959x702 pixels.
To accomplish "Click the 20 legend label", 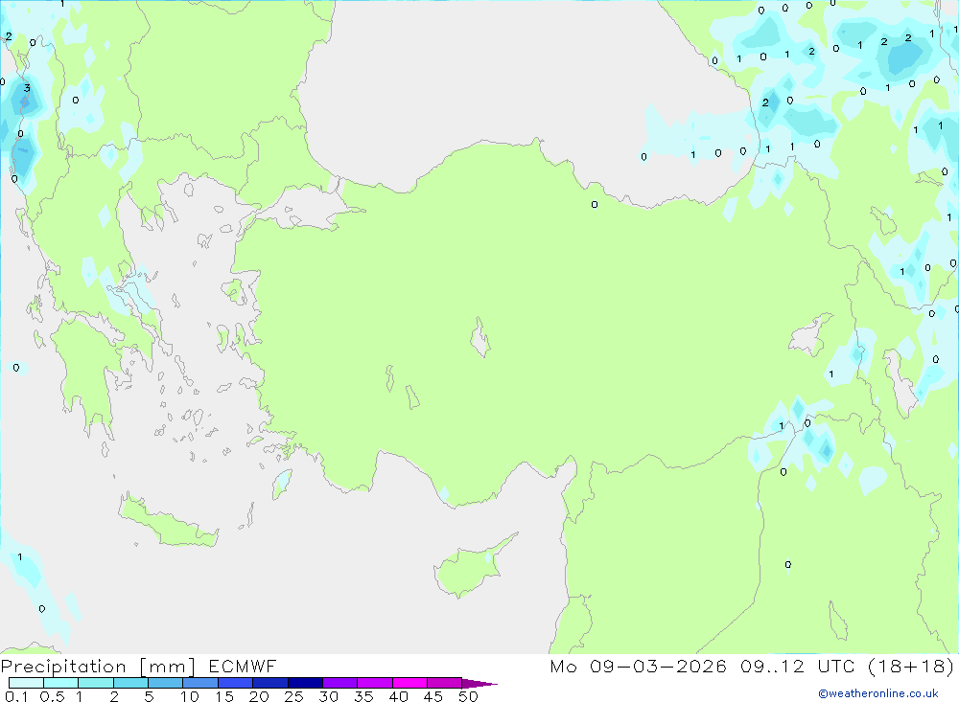I will (259, 696).
